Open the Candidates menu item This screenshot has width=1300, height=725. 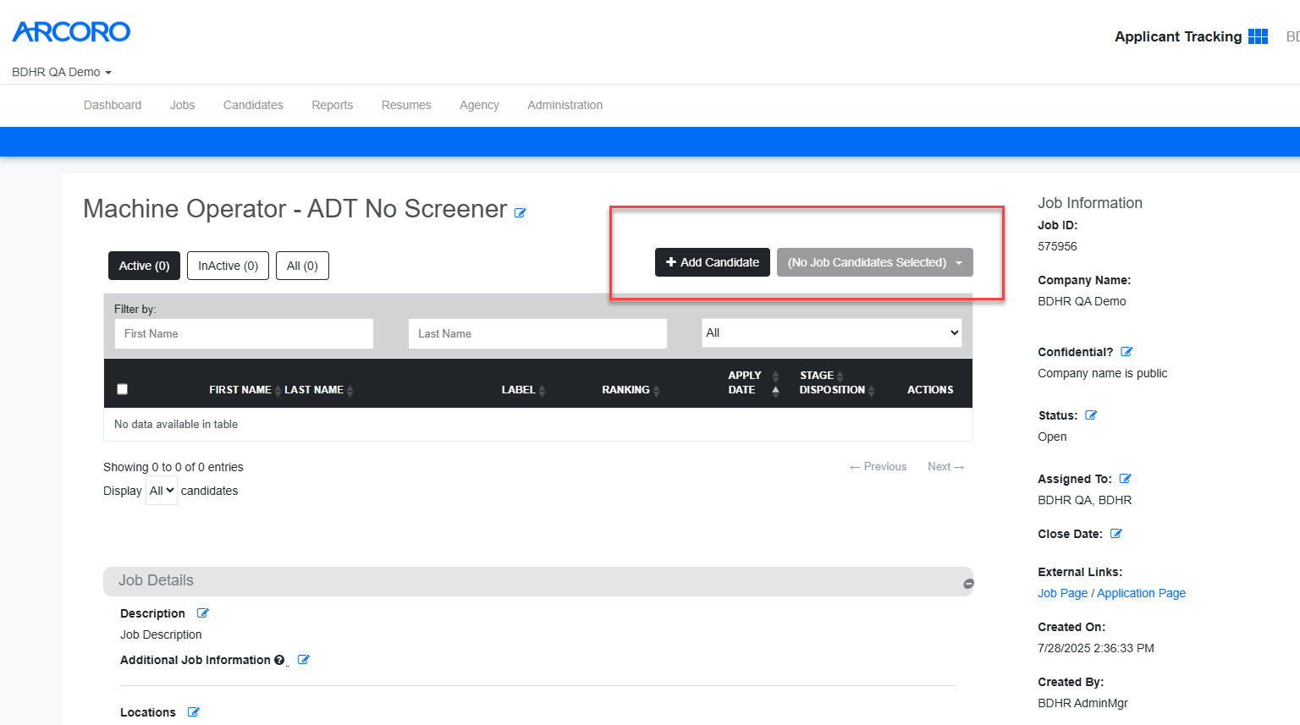point(253,105)
